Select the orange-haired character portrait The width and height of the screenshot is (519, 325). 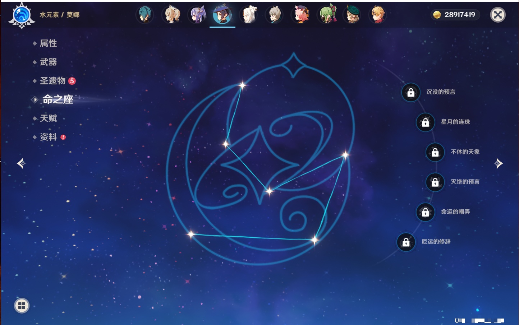tap(378, 15)
